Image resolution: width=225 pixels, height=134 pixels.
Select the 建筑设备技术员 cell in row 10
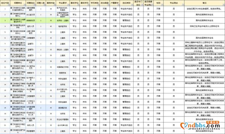pyautogui.click(x=31, y=61)
